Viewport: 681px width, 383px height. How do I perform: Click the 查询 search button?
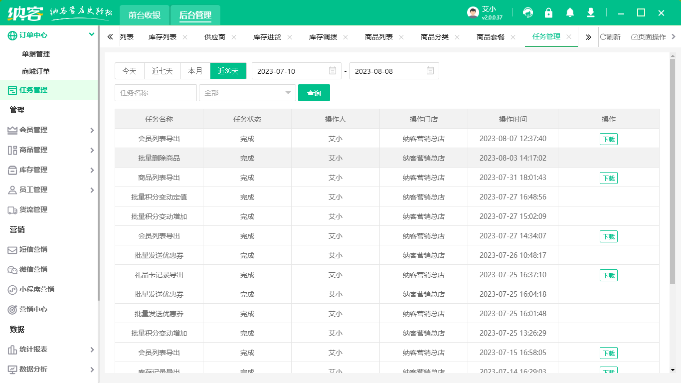pos(314,93)
